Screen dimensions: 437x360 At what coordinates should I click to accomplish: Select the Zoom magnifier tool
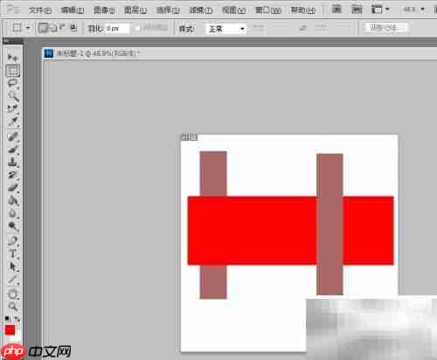point(13,307)
